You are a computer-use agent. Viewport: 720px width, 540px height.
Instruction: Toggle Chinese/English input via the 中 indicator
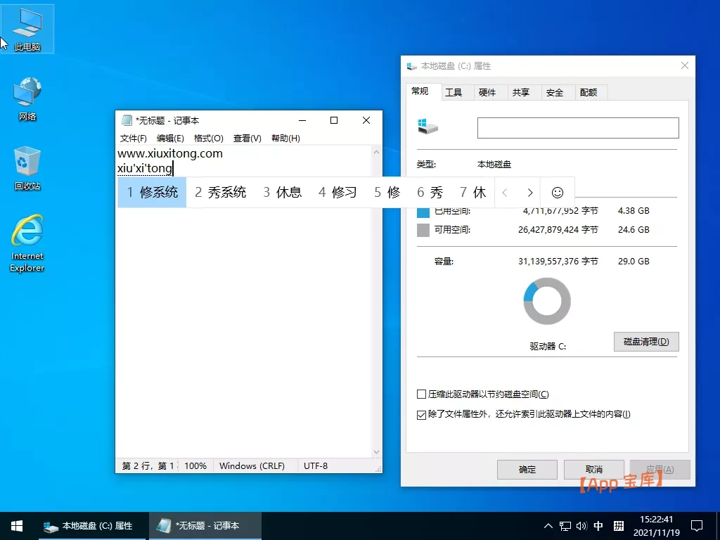598,525
